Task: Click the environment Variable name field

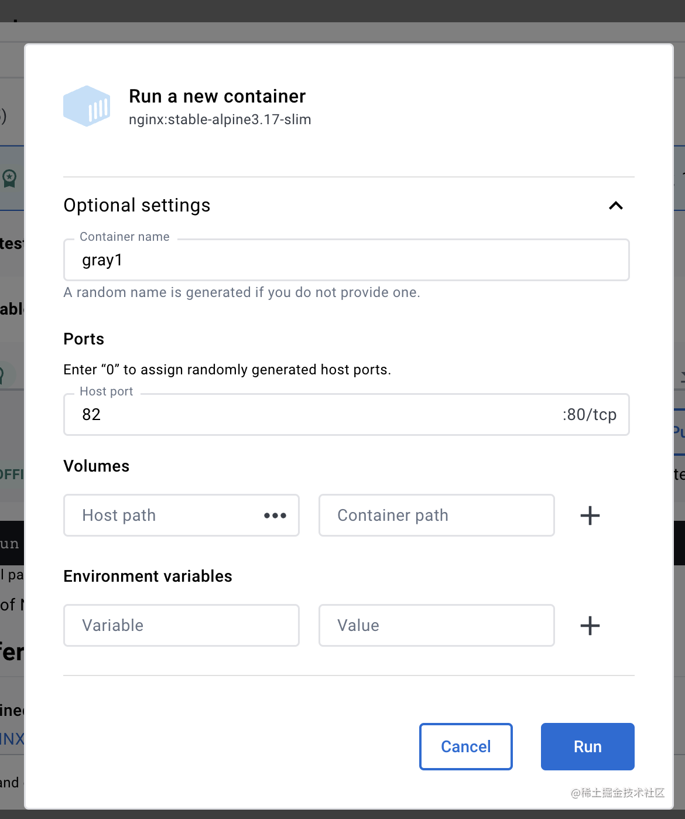Action: [x=181, y=626]
